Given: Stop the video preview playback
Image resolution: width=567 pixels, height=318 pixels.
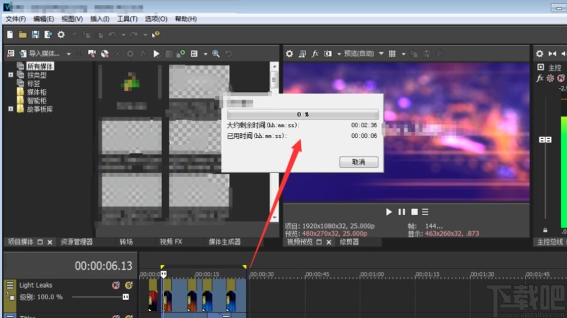Looking at the screenshot, I should [414, 212].
